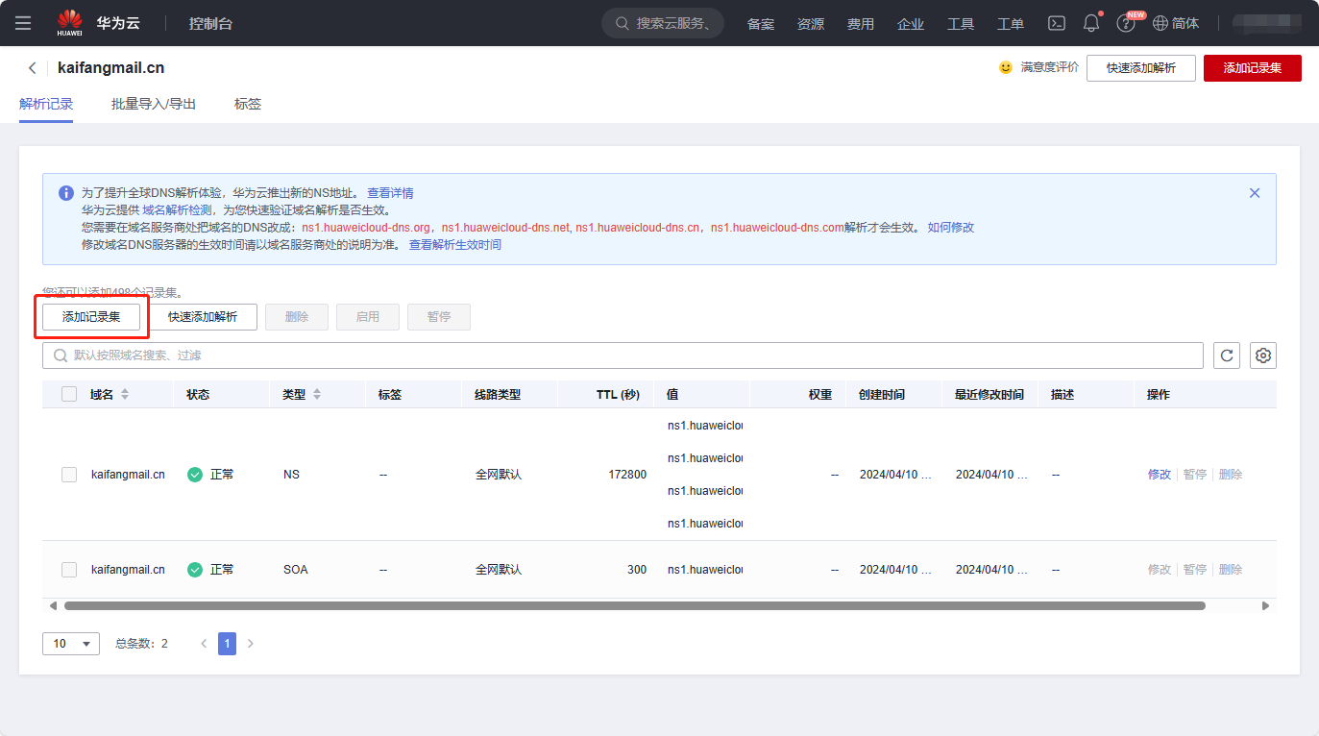Click the satisfaction smiley icon

click(x=1006, y=68)
